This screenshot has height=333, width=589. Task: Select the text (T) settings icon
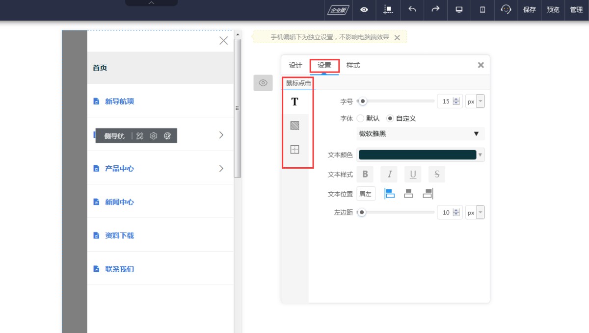(x=294, y=102)
